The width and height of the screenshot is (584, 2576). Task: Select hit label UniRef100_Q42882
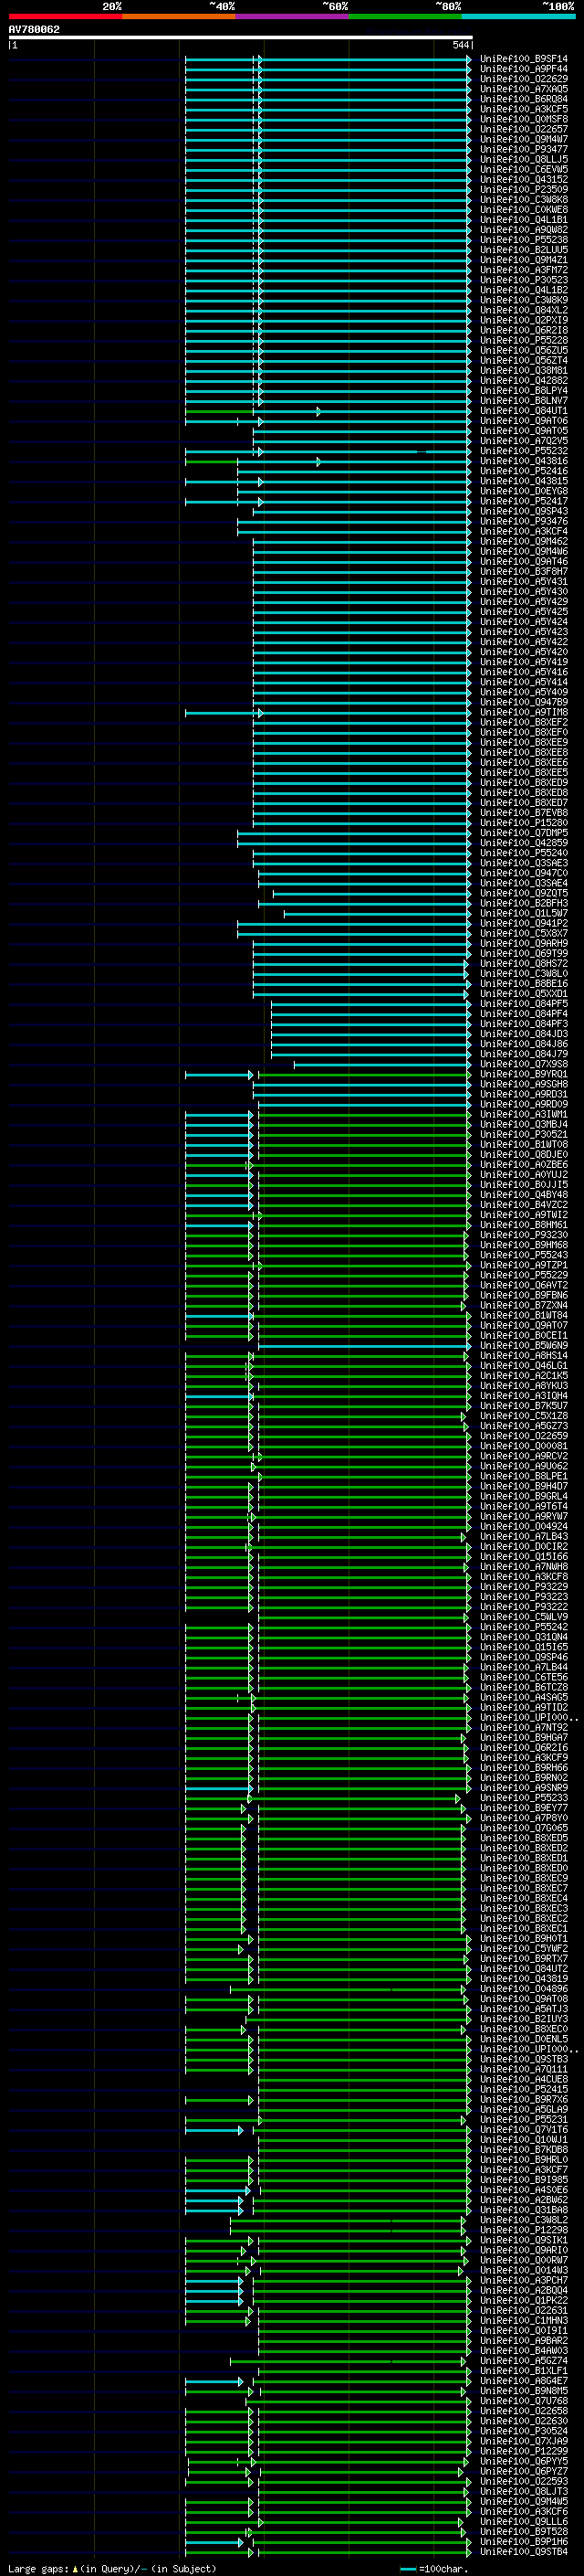coord(524,380)
